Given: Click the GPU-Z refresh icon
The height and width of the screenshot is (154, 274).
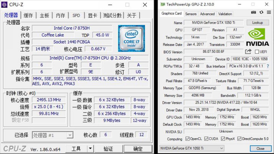Looking at the screenshot, I should click(x=261, y=12).
